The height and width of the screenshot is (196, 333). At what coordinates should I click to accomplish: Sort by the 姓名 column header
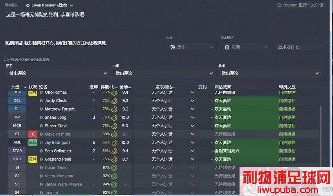click(43, 87)
